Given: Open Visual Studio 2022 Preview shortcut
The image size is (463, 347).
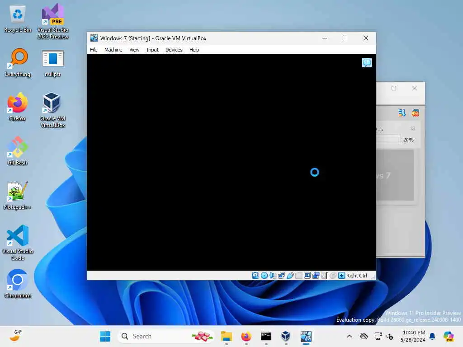Looking at the screenshot, I should (x=53, y=22).
